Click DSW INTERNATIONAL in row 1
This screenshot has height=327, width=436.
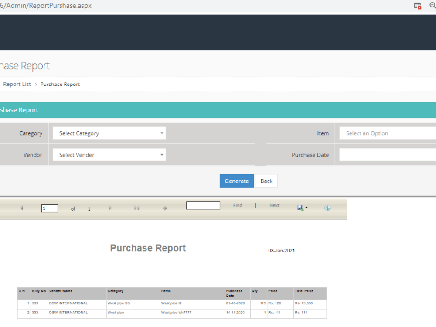pos(68,303)
